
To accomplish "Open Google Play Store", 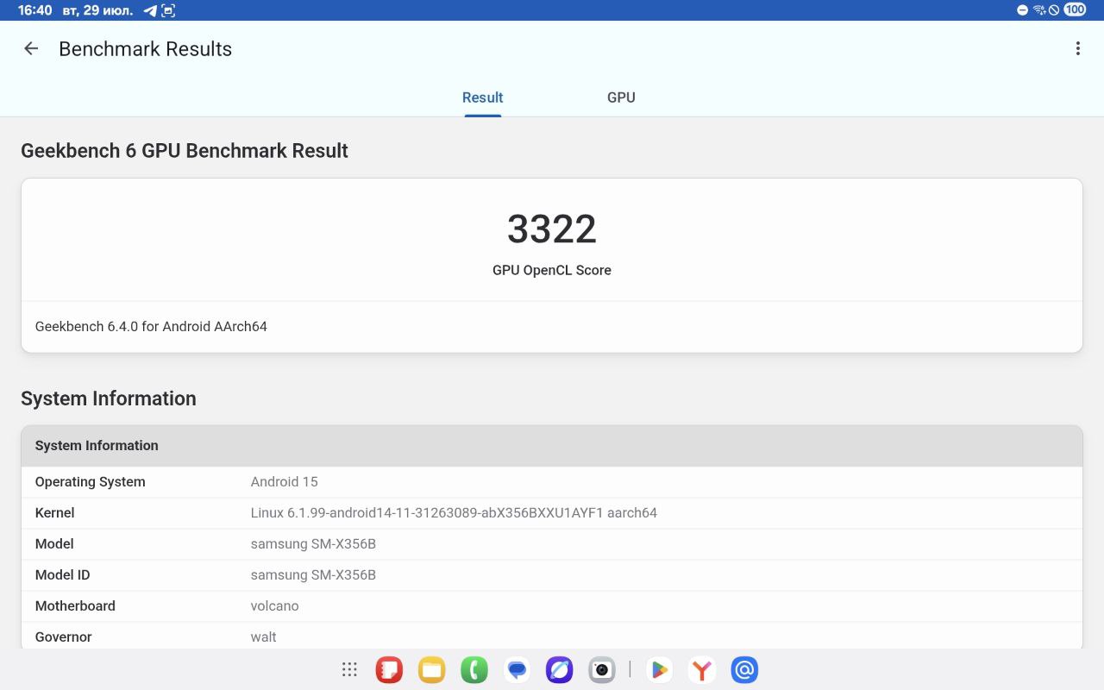I will (659, 669).
